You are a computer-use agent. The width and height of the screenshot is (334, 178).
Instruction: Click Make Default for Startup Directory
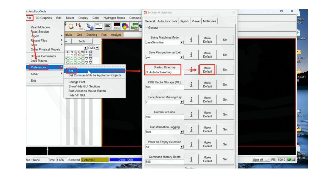click(207, 70)
